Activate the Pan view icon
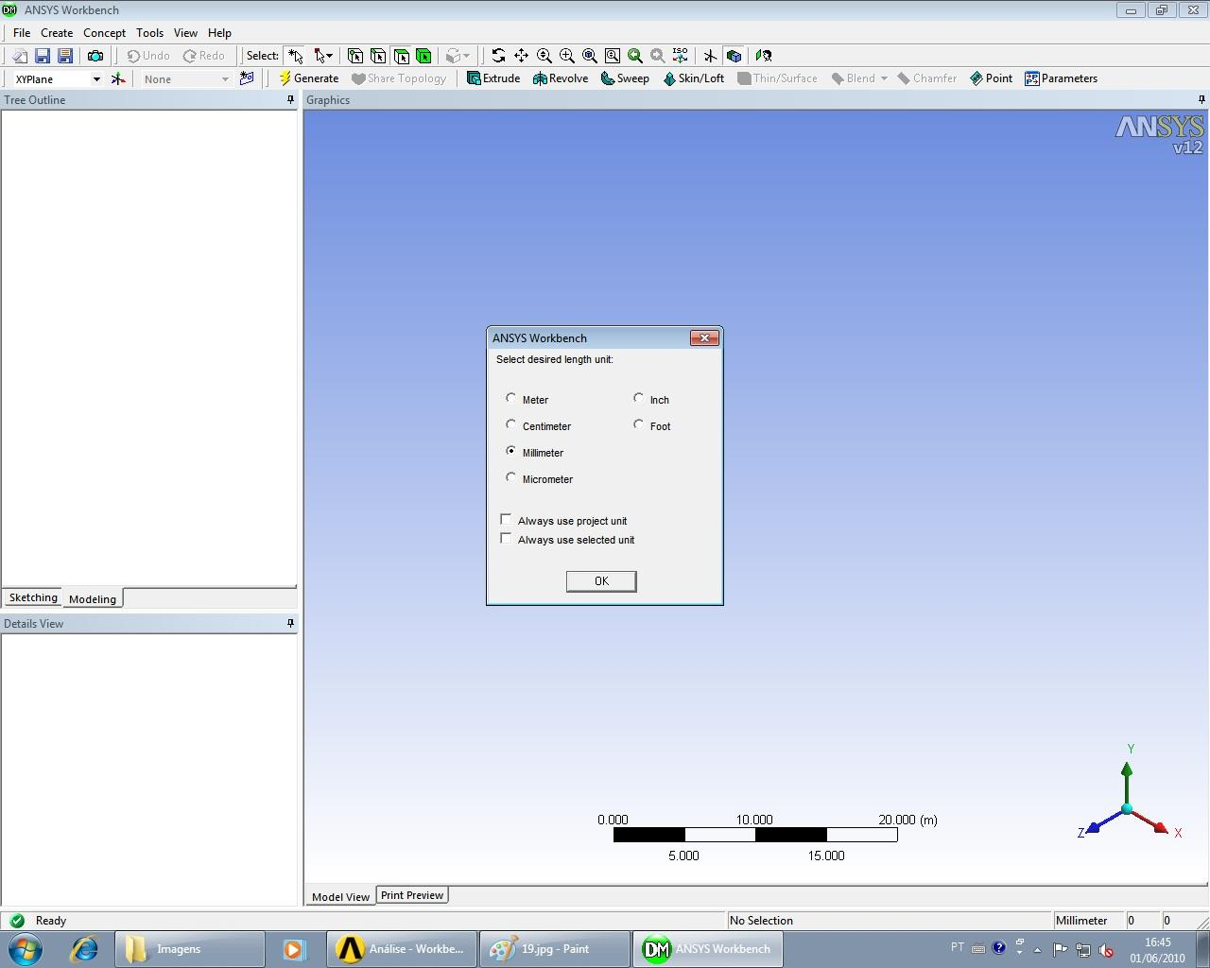This screenshot has width=1210, height=968. click(521, 56)
